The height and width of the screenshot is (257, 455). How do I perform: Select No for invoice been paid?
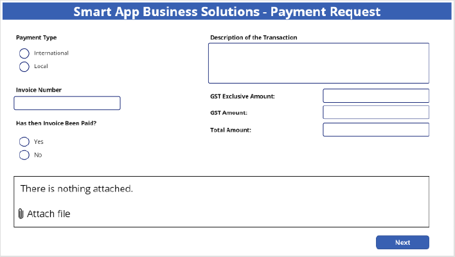pyautogui.click(x=24, y=155)
